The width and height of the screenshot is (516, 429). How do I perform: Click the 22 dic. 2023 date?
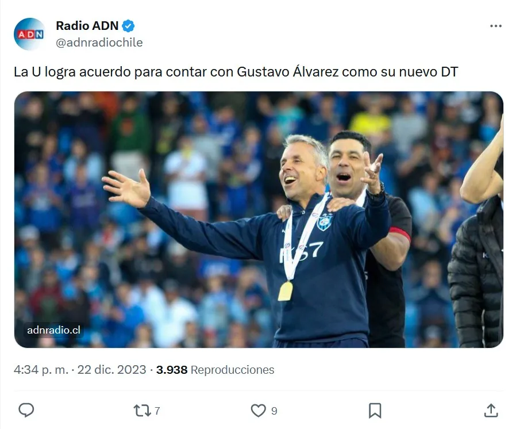pos(111,370)
